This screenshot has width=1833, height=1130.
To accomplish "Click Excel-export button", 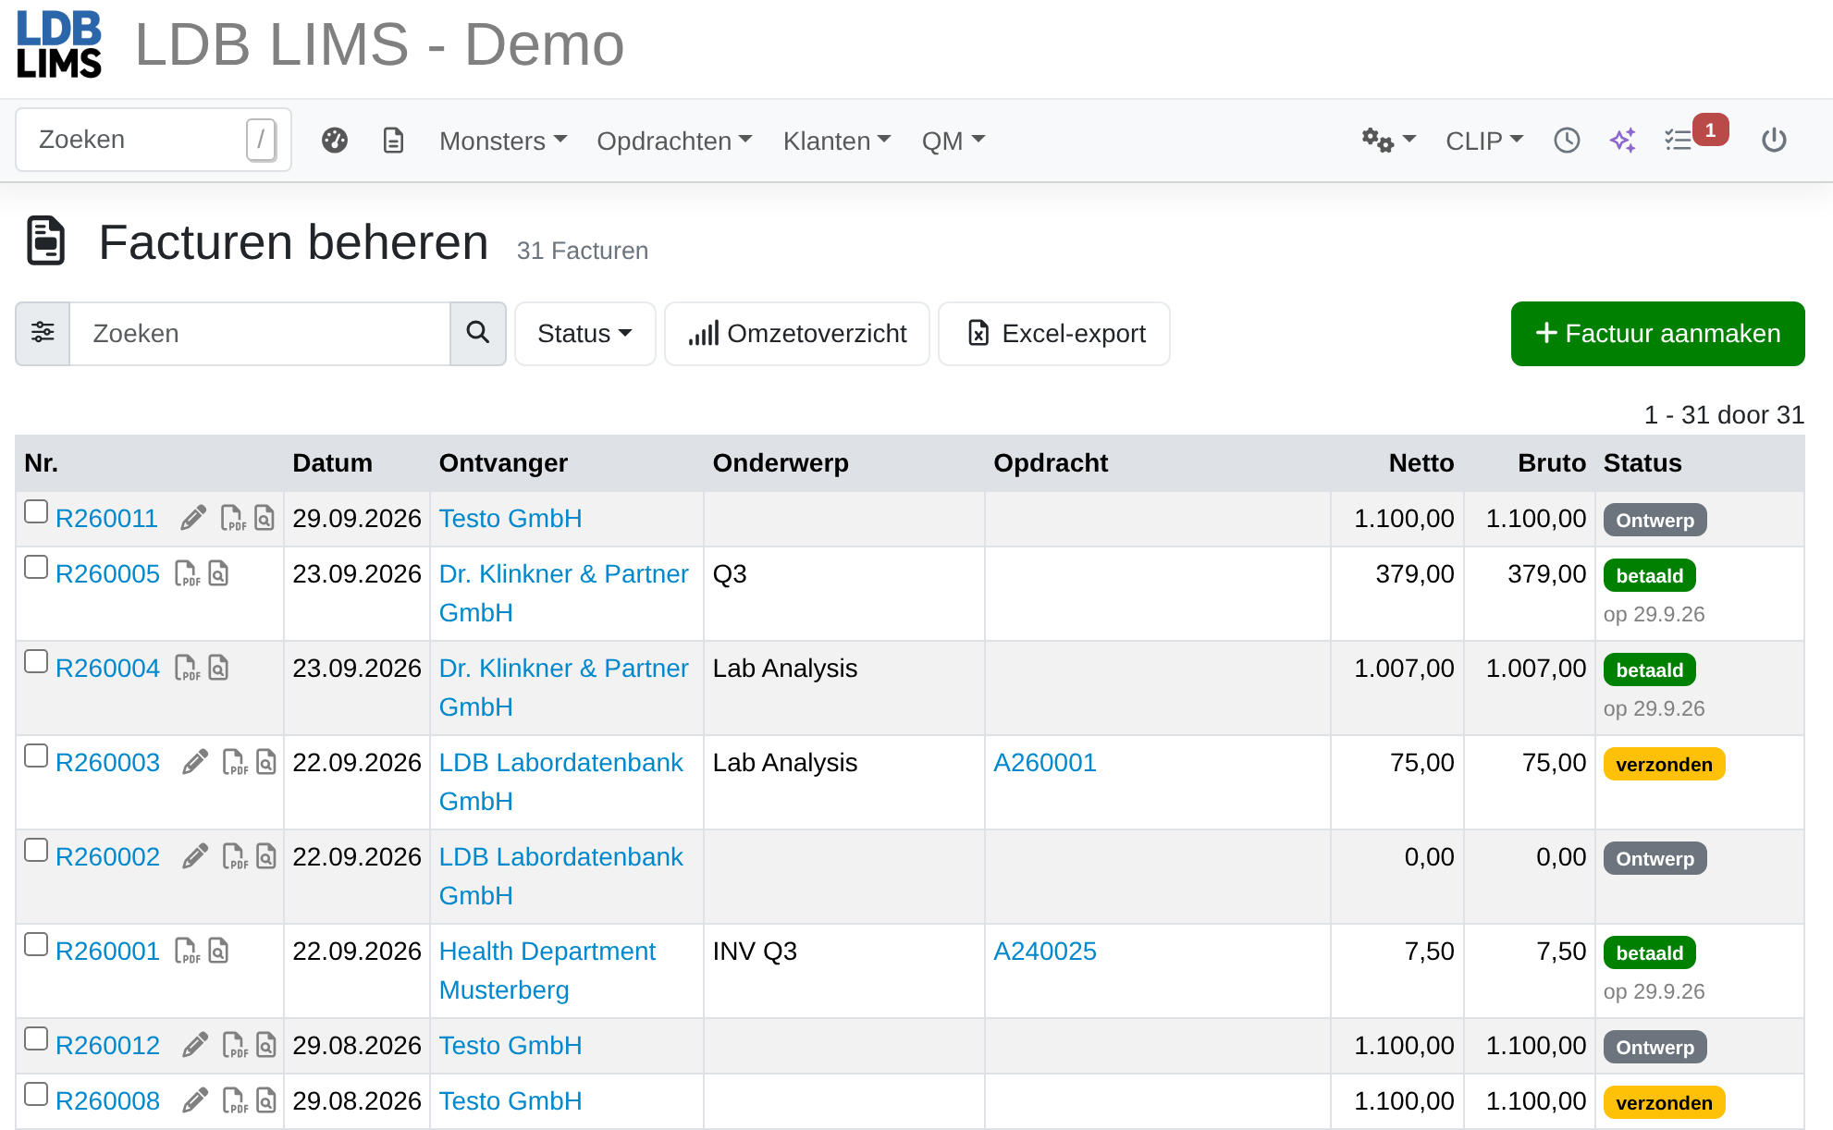I will tap(1054, 333).
